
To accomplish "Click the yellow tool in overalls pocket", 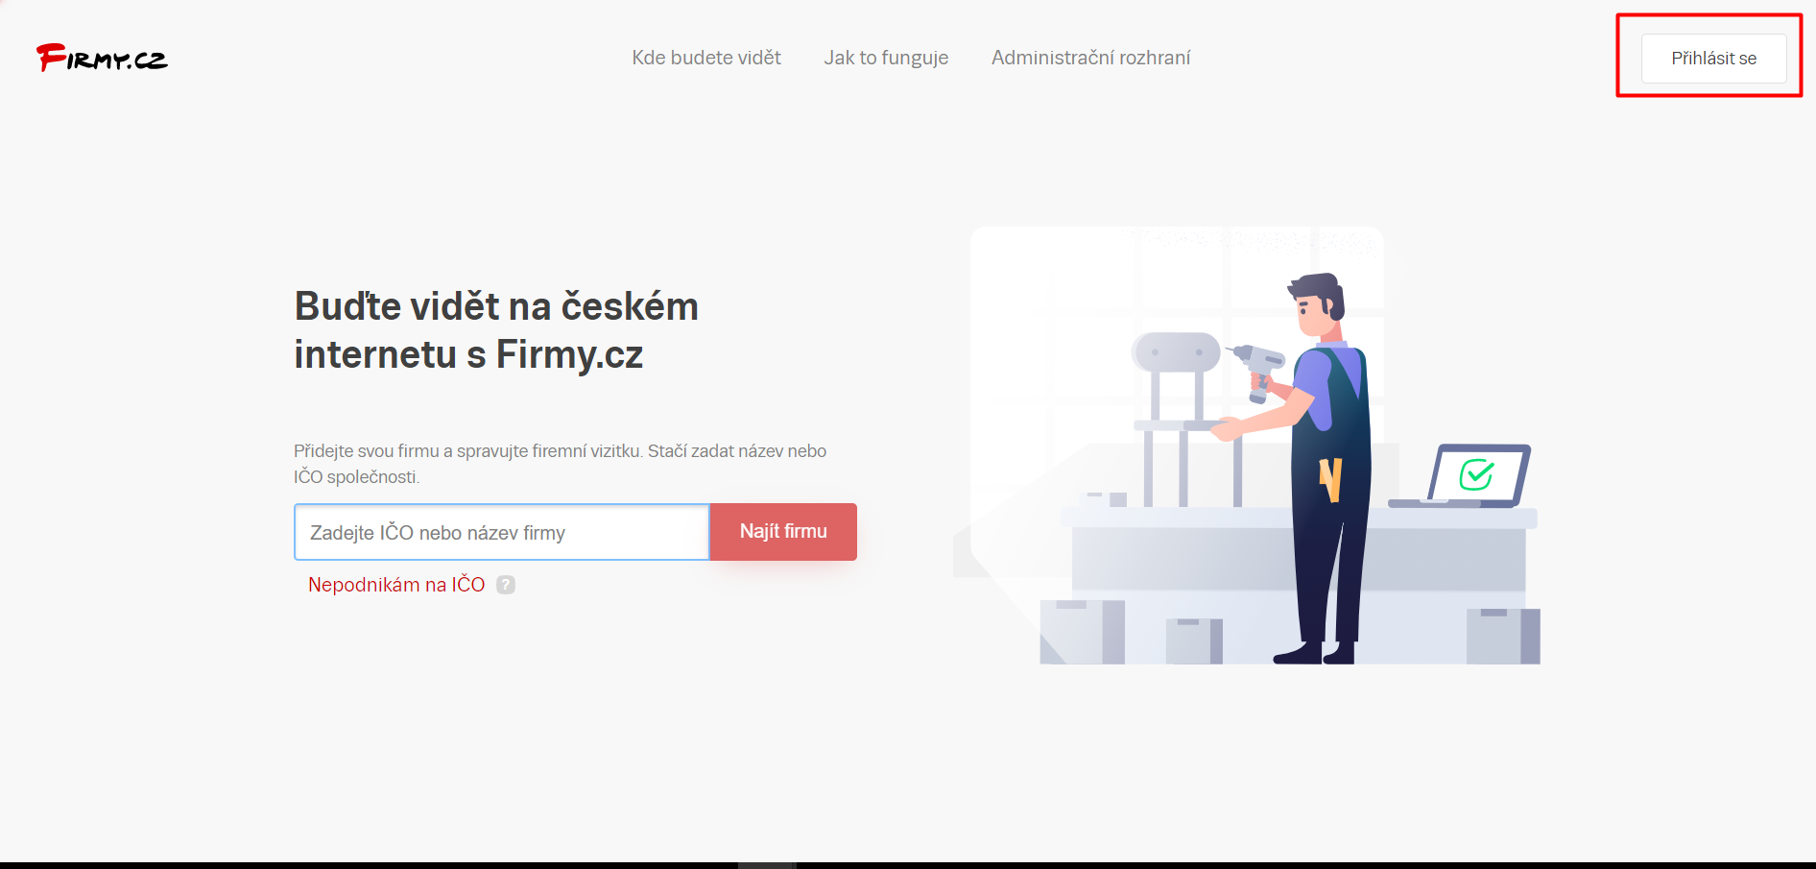I will coord(1330,478).
